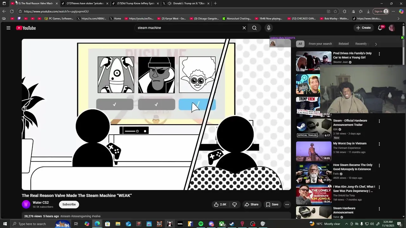Open the Create button
The height and width of the screenshot is (228, 406).
[x=363, y=28]
